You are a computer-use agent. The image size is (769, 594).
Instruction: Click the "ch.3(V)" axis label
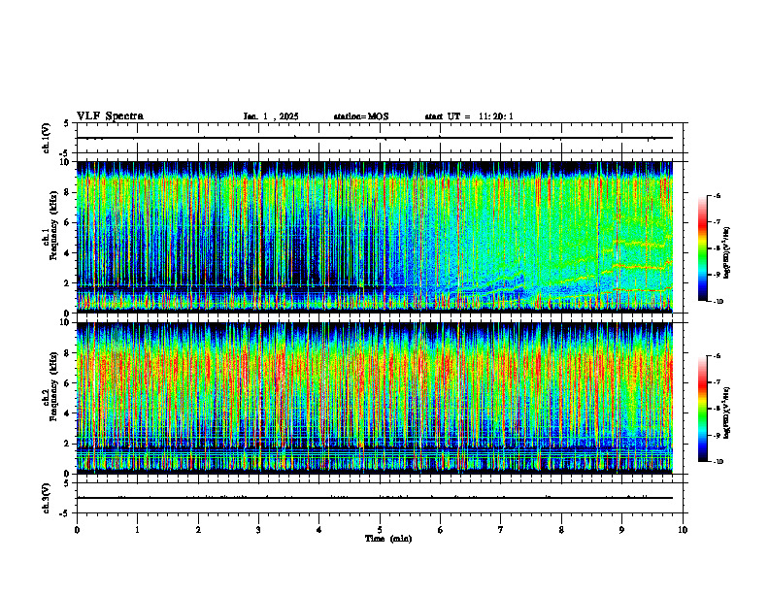coord(47,498)
